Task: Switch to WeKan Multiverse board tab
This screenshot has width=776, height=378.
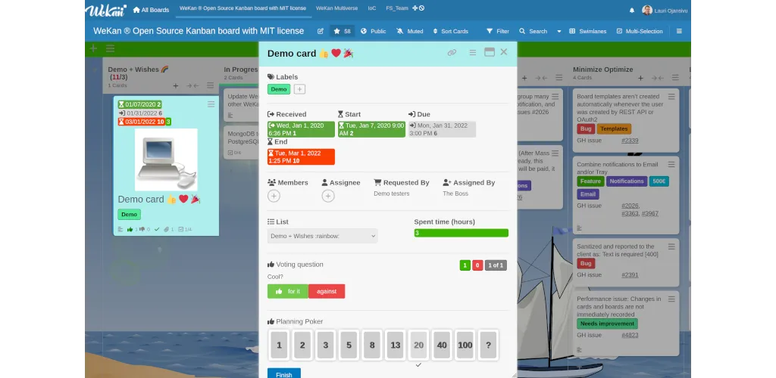Action: [336, 8]
